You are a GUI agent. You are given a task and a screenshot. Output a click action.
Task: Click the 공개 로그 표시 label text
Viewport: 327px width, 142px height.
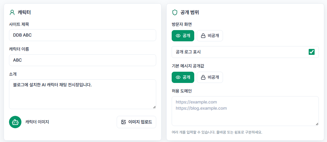coord(188,52)
